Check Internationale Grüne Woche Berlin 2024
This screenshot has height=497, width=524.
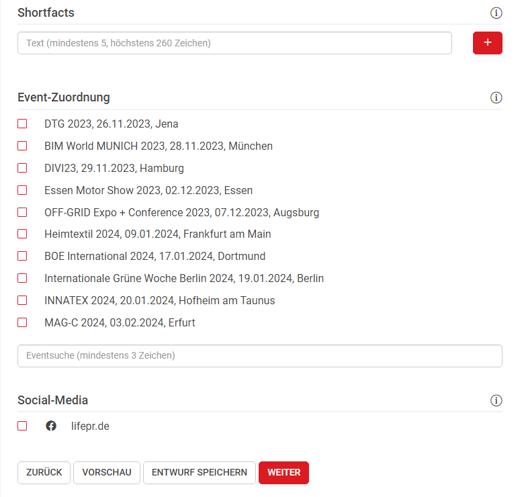click(22, 278)
